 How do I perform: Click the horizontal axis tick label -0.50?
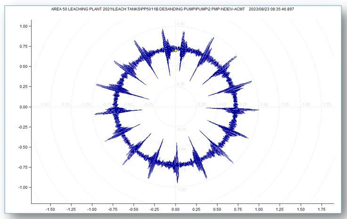pyautogui.click(x=133, y=209)
